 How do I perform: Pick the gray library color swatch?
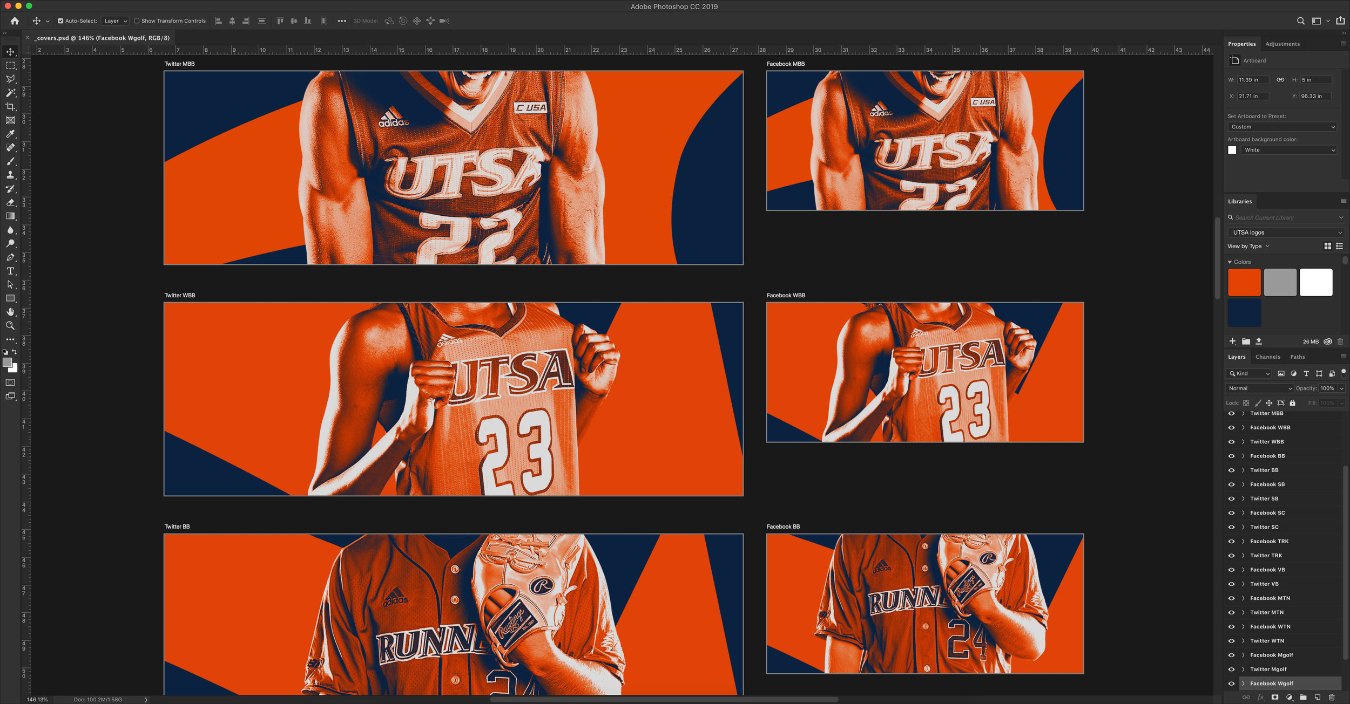click(1280, 283)
